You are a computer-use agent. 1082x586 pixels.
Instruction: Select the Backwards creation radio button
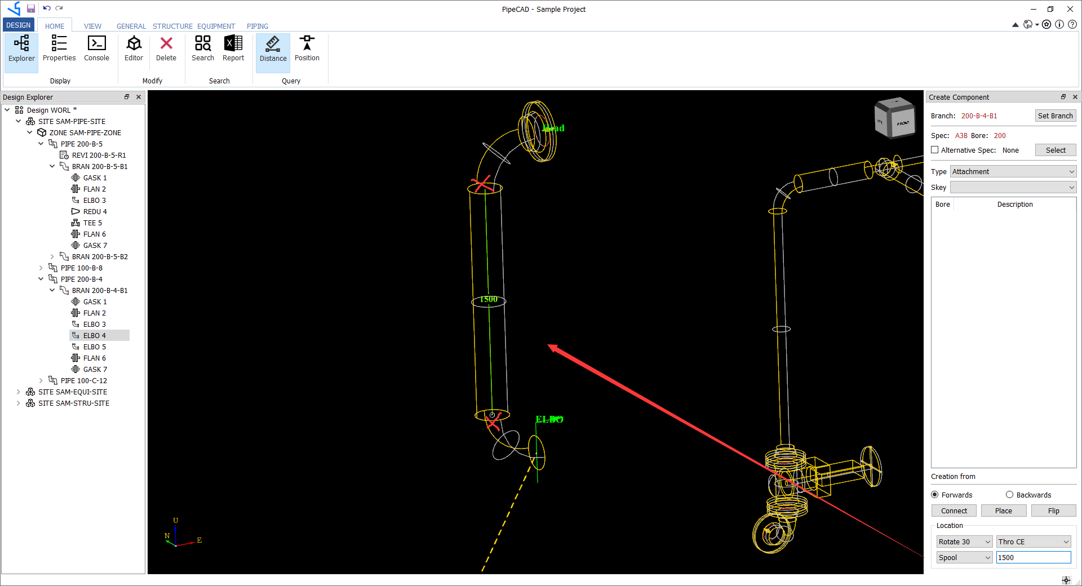[1009, 495]
